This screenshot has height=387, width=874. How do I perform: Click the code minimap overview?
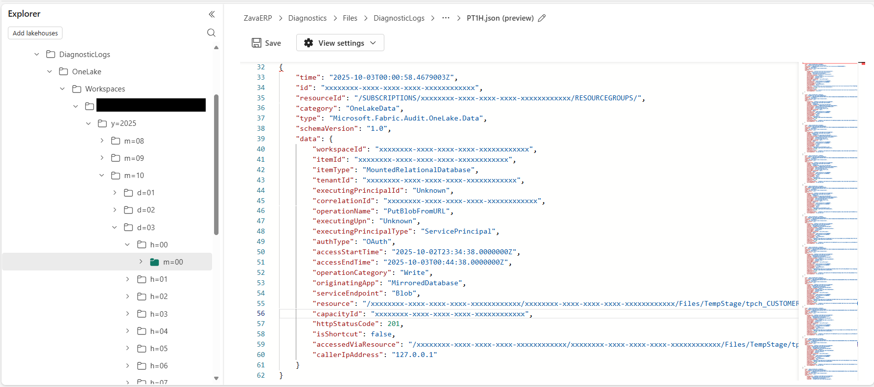[x=831, y=221]
